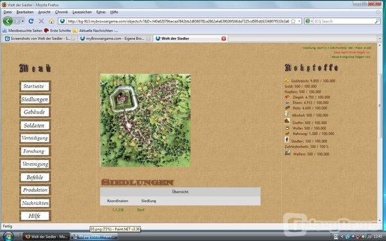Click the Waffen weapons icon
The image size is (386, 241).
tap(288, 153)
